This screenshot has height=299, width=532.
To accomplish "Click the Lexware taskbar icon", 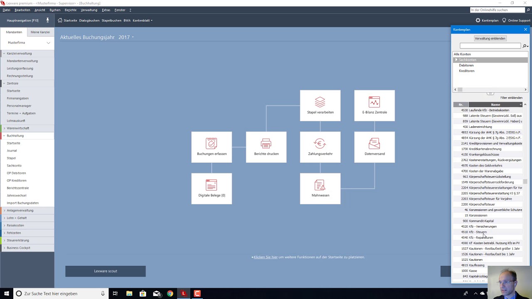I will click(x=183, y=294).
